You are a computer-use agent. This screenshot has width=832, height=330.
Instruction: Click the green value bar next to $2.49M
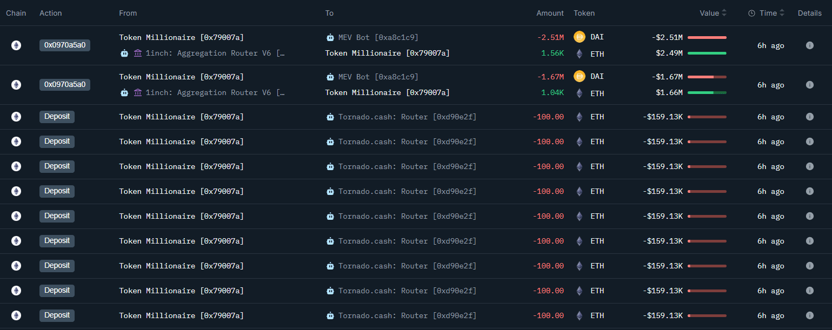tap(707, 53)
